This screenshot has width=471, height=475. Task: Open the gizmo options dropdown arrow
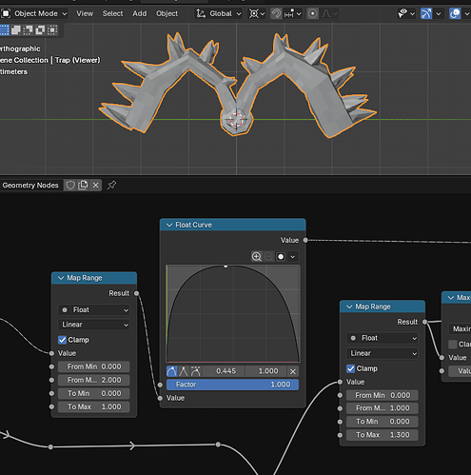coord(439,13)
